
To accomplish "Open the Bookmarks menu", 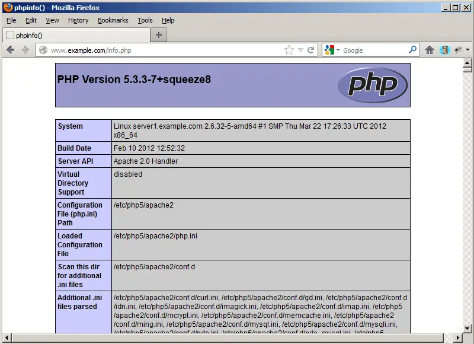I will (113, 20).
